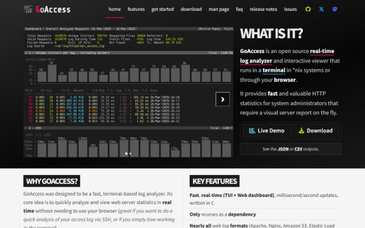Viewport: 365px width, 228px height.
Task: Click the bold word 'browser'
Action: pyautogui.click(x=285, y=80)
